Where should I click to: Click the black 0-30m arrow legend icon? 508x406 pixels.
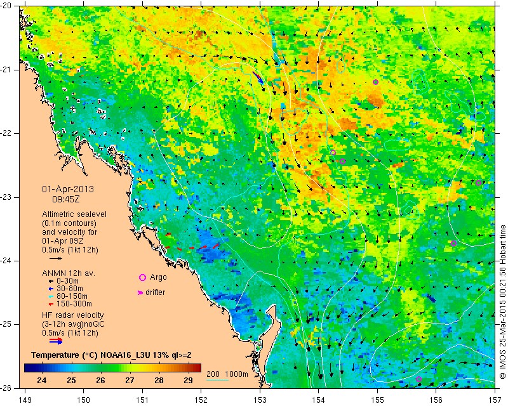pyautogui.click(x=51, y=282)
